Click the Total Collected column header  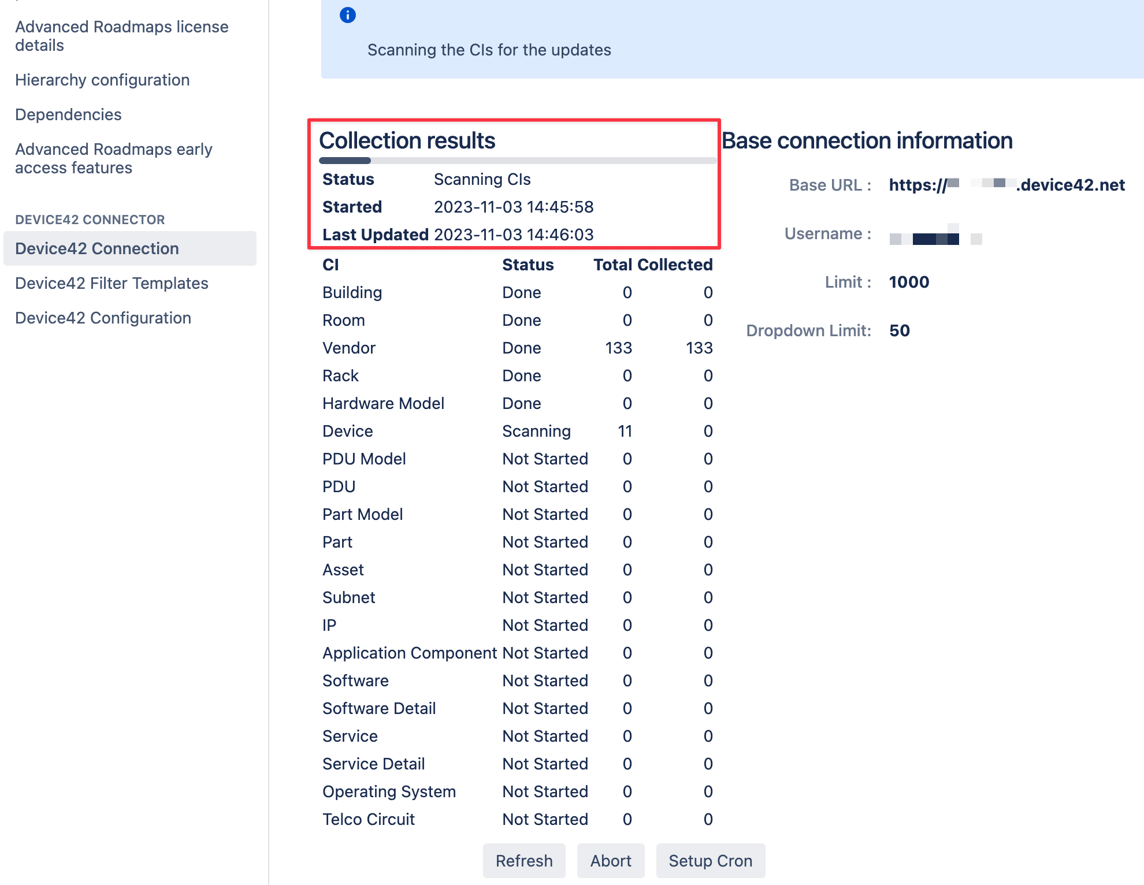pos(652,264)
